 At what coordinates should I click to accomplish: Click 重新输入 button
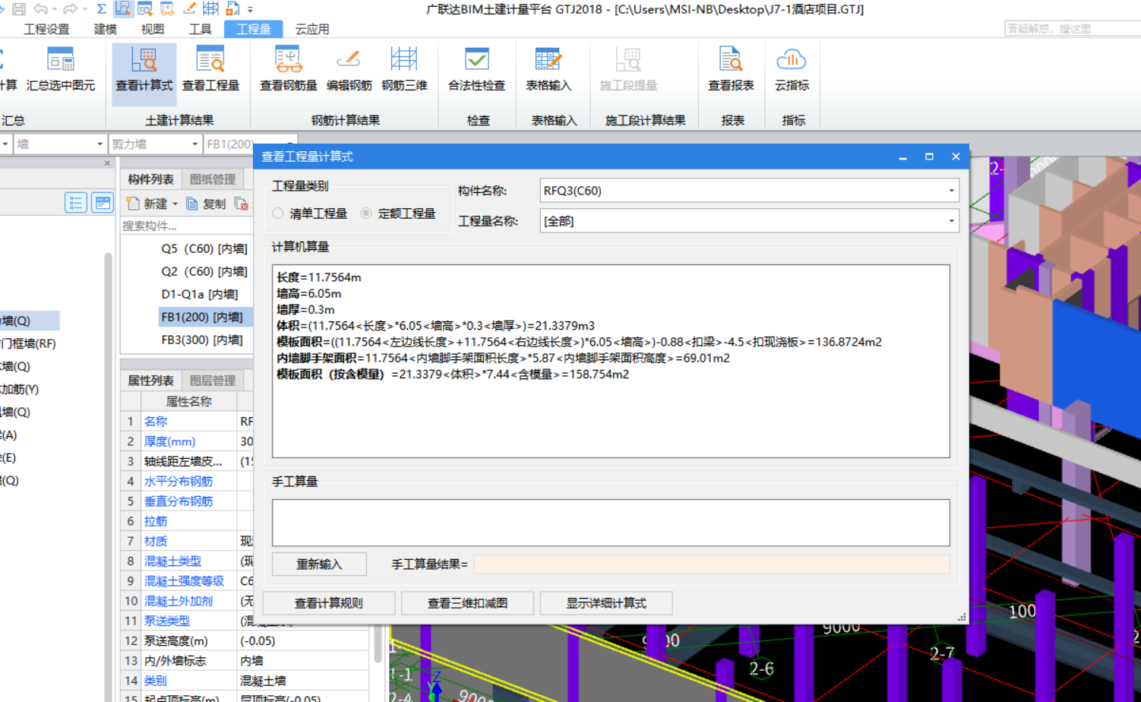pyautogui.click(x=319, y=564)
